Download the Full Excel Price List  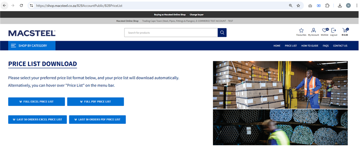coord(36,102)
